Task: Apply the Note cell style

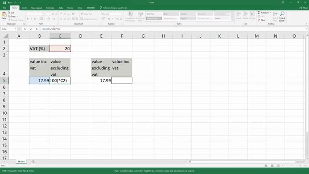Action: tap(222, 18)
